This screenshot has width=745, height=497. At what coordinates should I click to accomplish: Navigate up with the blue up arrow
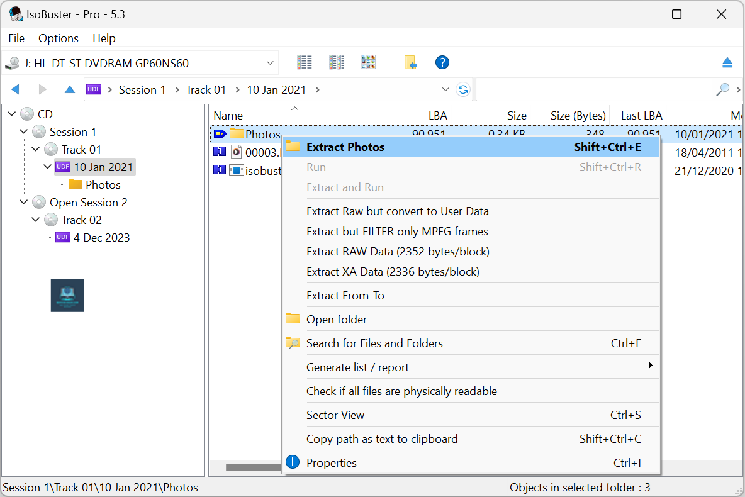pyautogui.click(x=70, y=90)
